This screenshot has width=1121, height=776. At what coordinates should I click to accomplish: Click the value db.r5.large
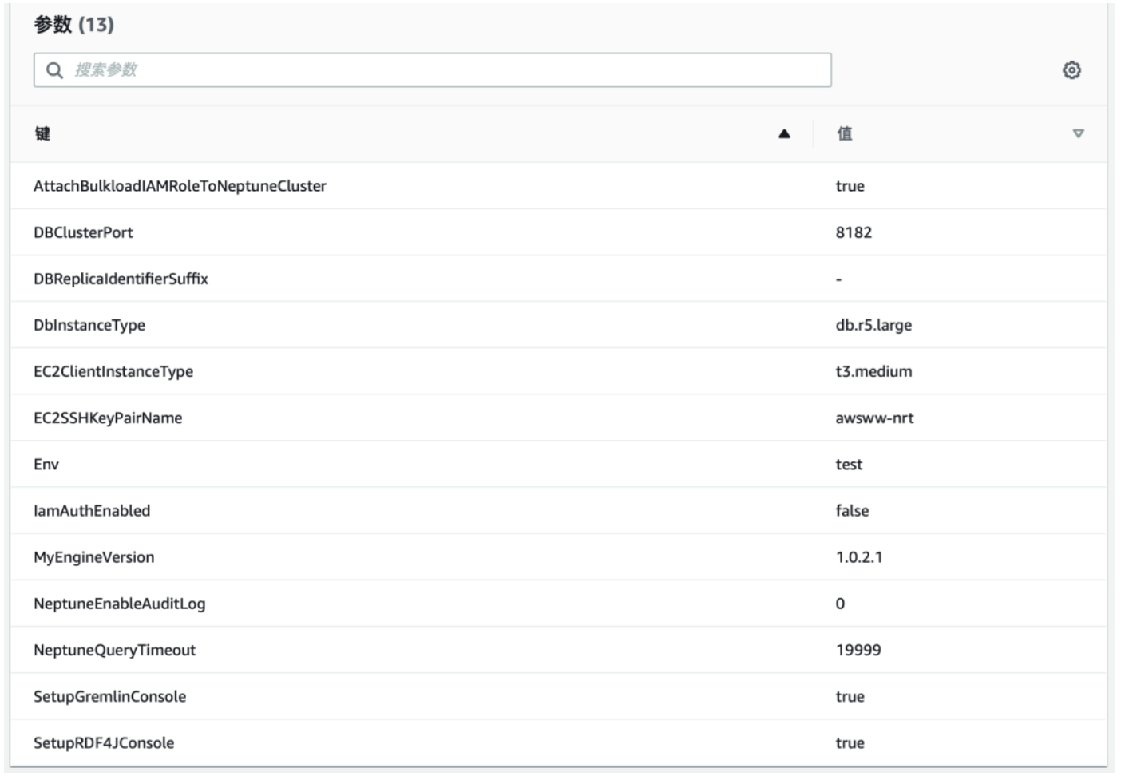tap(873, 325)
